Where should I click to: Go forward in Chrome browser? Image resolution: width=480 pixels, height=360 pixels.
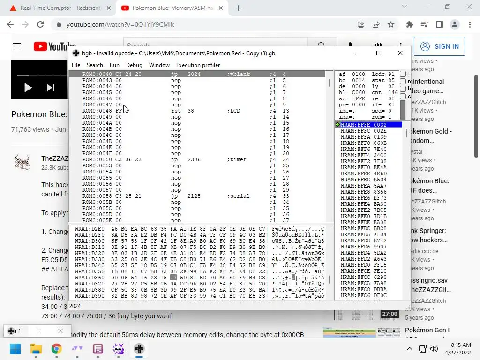(x=25, y=24)
